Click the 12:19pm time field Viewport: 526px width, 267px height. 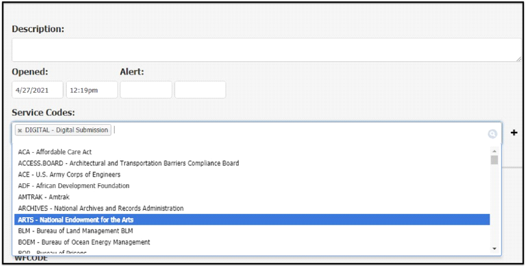click(92, 90)
